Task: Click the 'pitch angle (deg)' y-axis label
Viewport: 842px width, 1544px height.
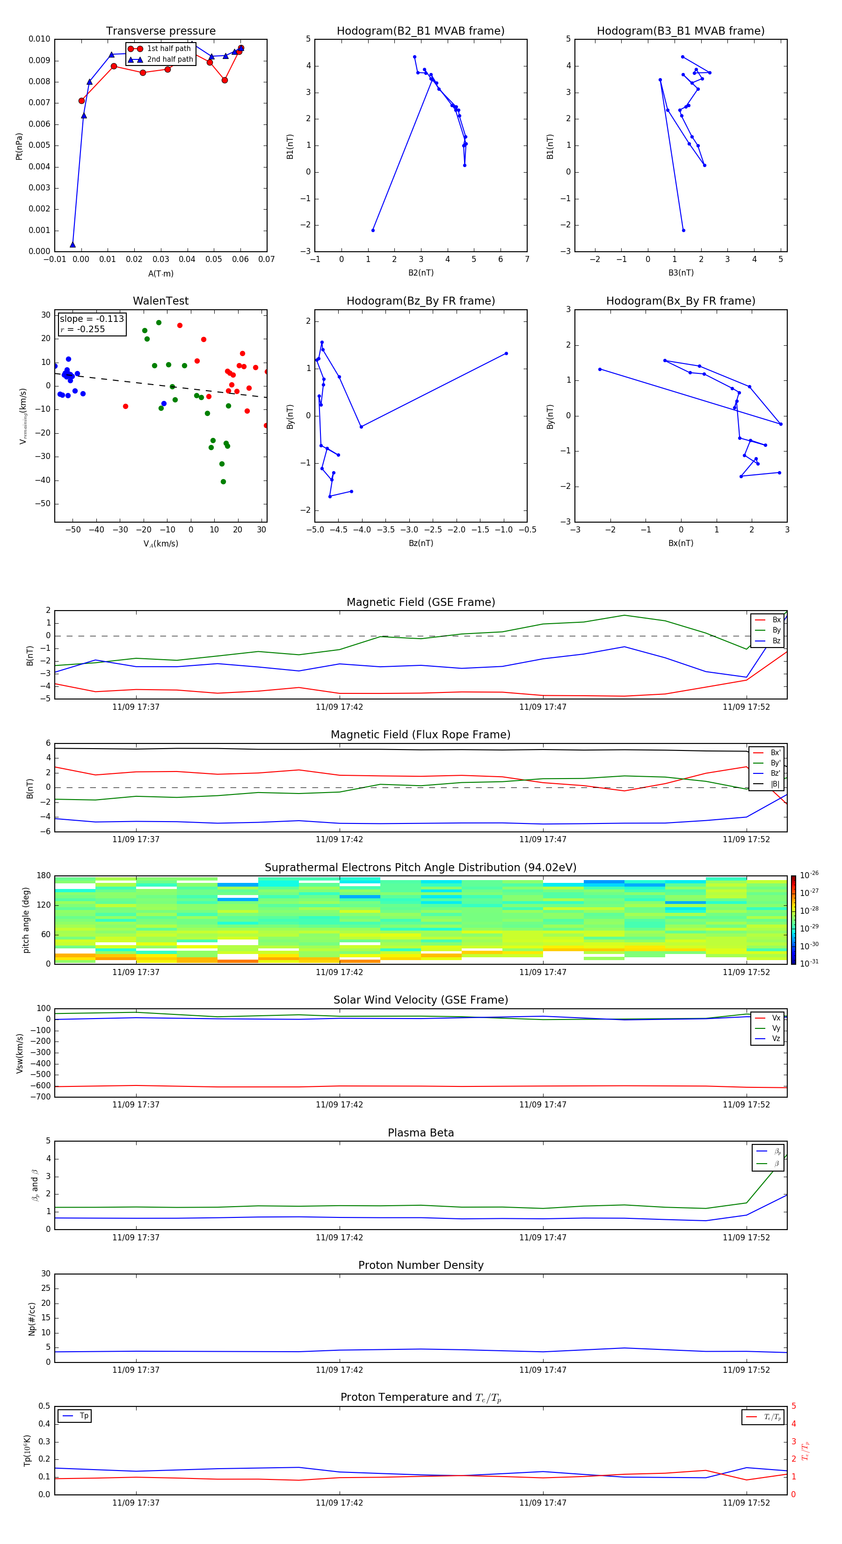Action: (26, 920)
